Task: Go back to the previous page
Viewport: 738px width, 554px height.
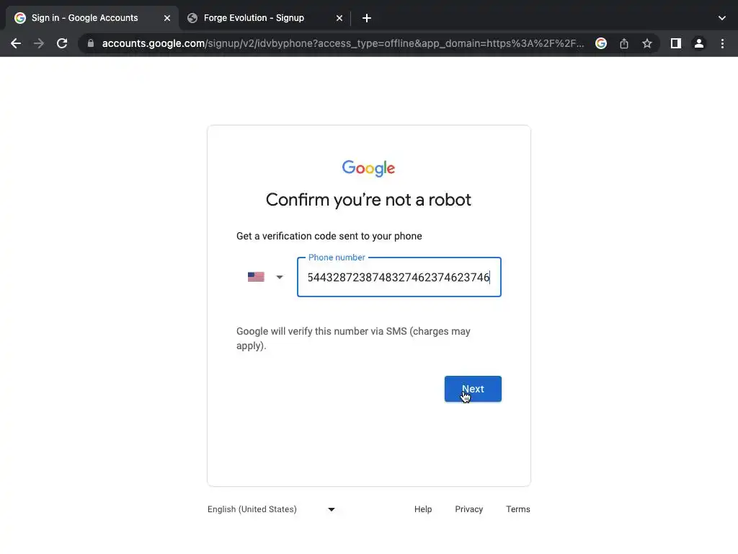Action: (16, 43)
